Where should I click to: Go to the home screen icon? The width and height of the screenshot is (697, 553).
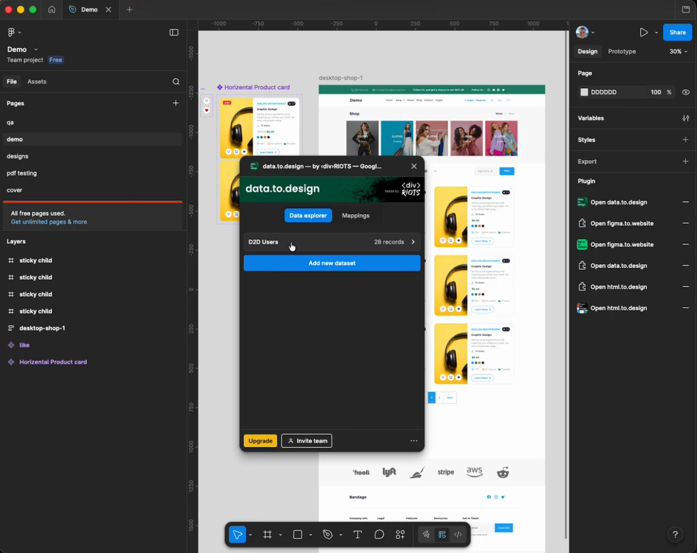[52, 9]
